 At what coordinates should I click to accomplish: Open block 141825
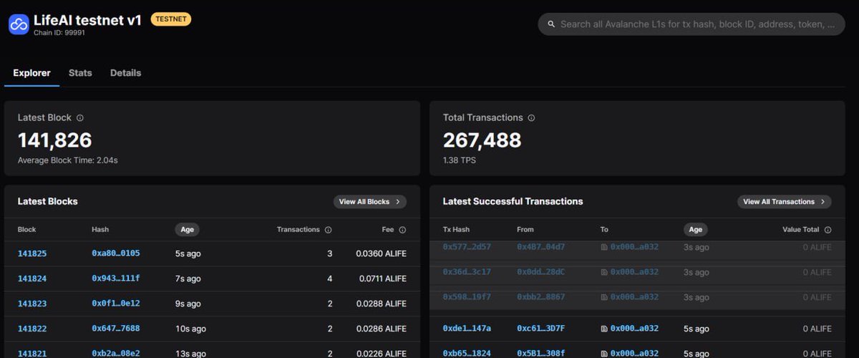pos(32,253)
